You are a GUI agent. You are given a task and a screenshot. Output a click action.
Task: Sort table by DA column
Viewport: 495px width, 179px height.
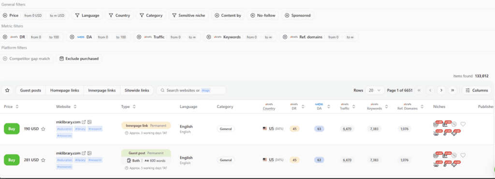(x=329, y=107)
